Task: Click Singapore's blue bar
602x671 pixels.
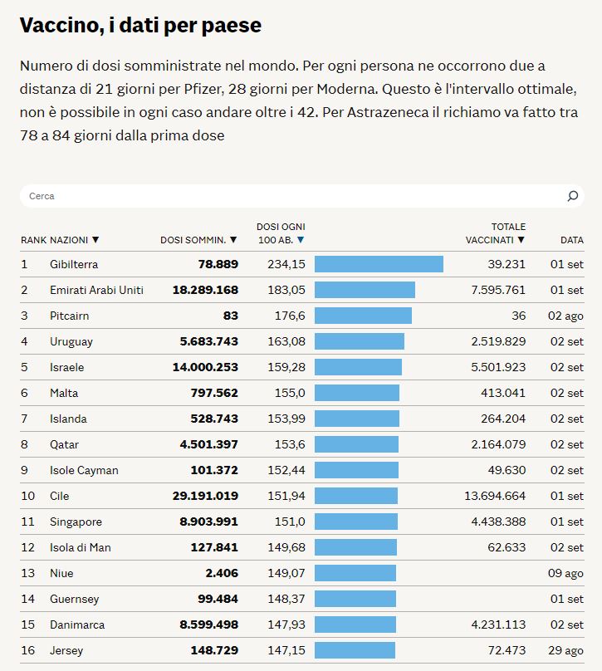Action: (356, 522)
